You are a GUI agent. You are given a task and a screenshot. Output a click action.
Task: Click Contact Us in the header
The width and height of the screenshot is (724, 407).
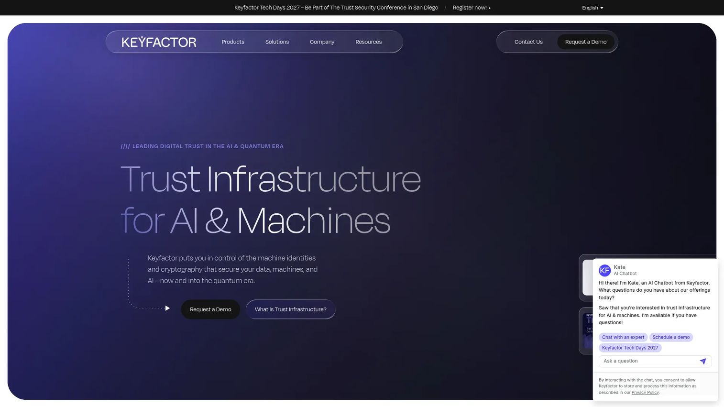pos(528,42)
